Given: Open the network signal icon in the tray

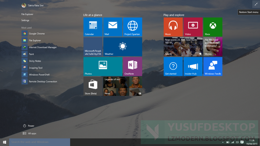Looking at the screenshot, I should (x=232, y=143).
